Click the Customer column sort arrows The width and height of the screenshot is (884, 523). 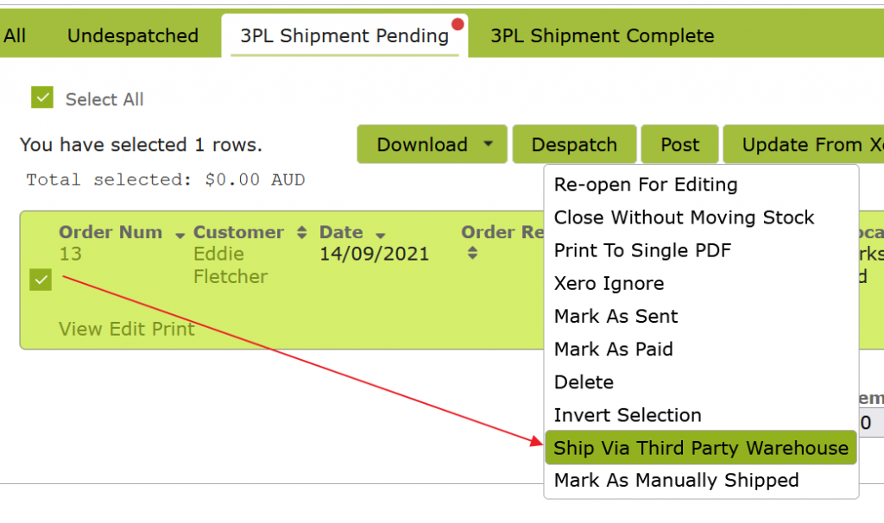pyautogui.click(x=300, y=232)
